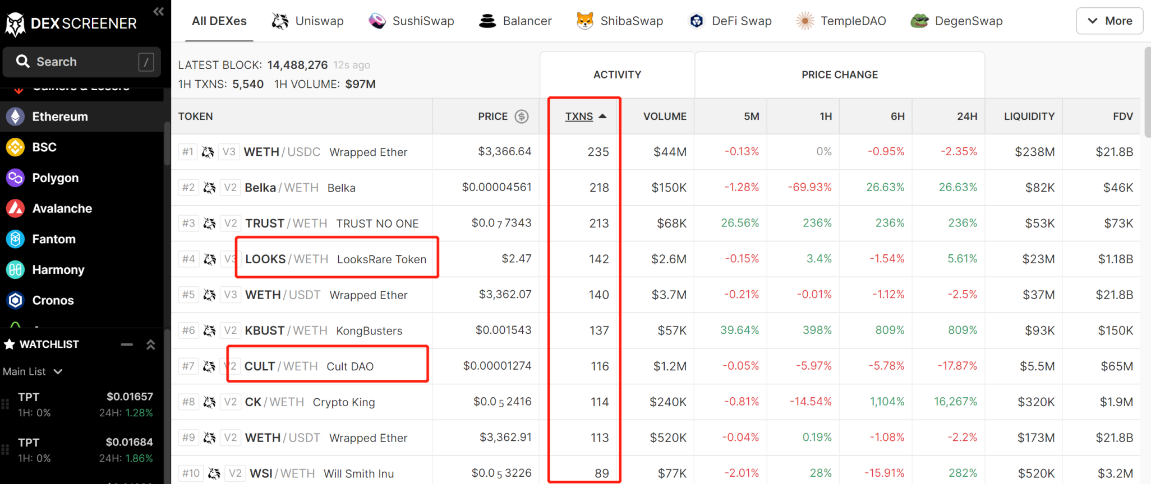
Task: Open the Main List dropdown
Action: coord(33,371)
